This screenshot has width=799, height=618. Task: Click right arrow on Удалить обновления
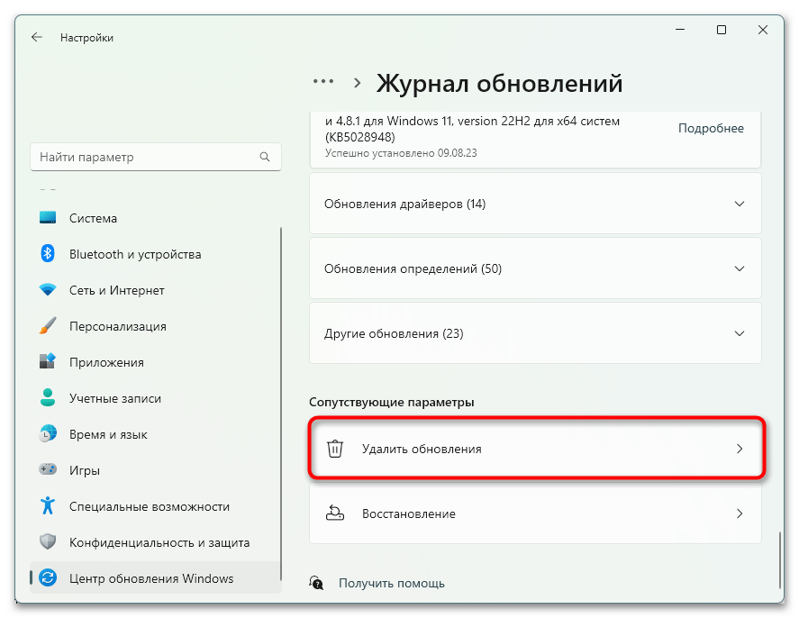740,449
